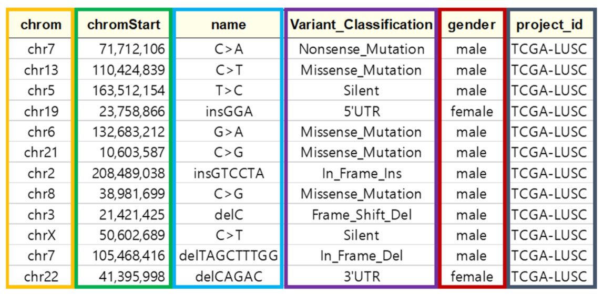Select the chr22 cell

pyautogui.click(x=41, y=276)
